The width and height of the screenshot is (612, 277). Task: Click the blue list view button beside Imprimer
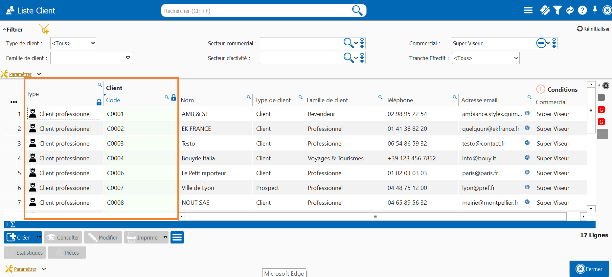click(177, 237)
